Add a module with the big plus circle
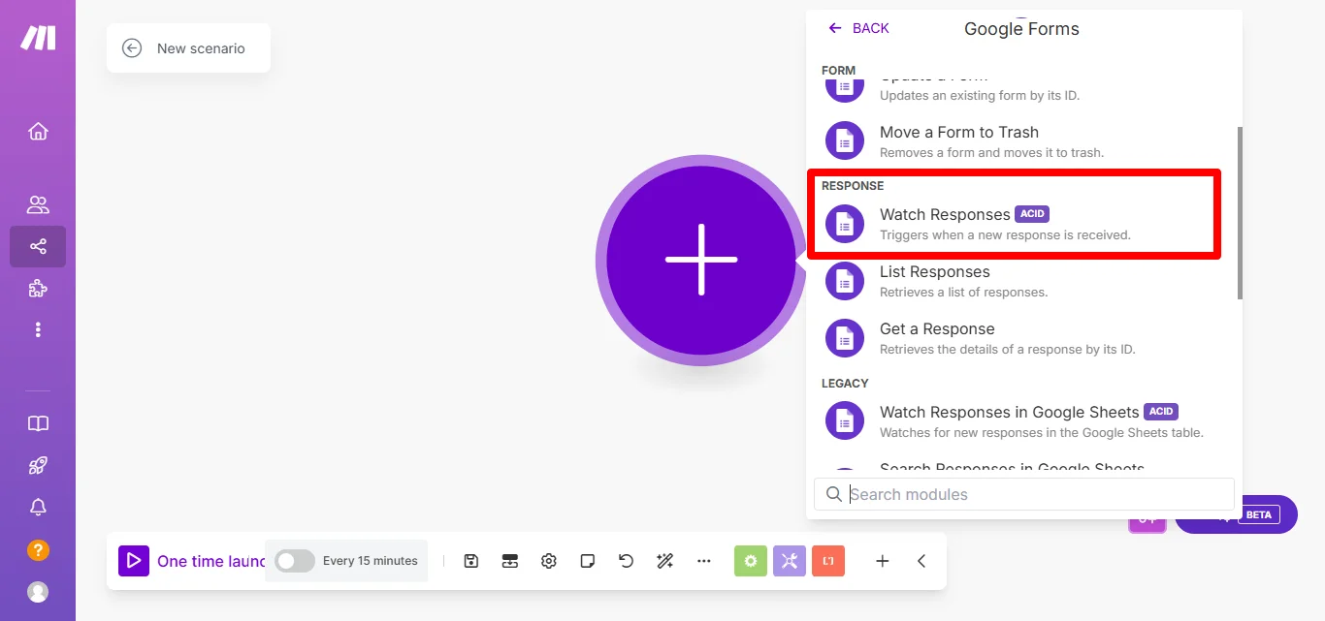The height and width of the screenshot is (621, 1325). (x=700, y=260)
